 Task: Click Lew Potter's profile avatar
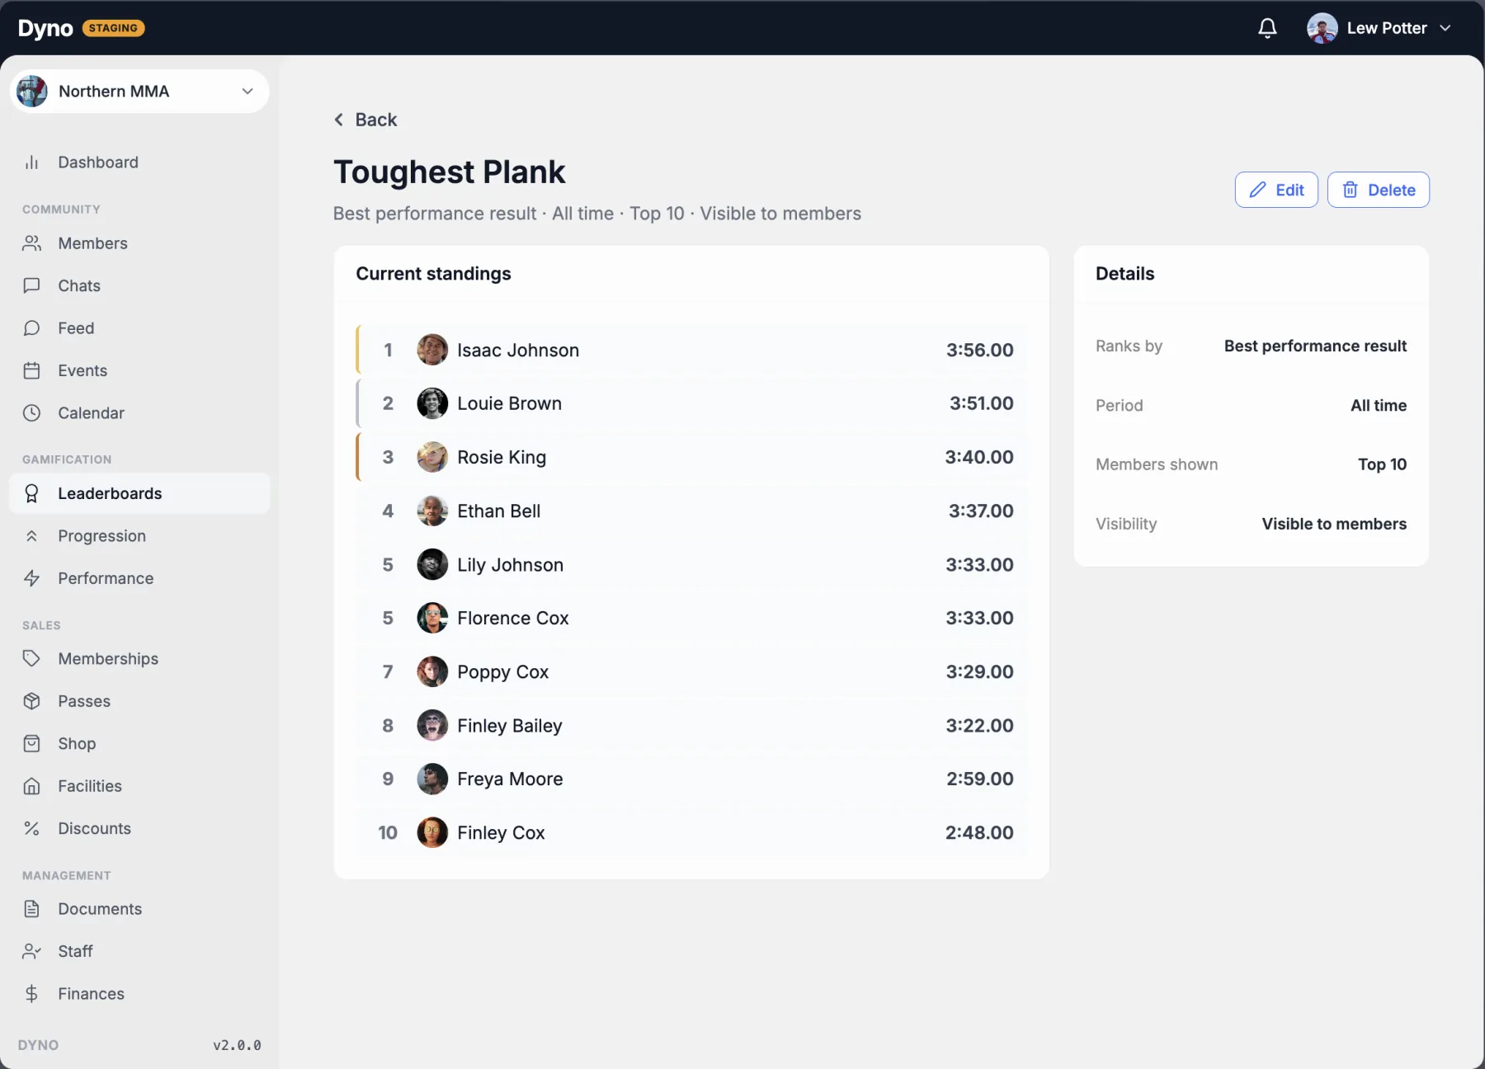pos(1322,28)
